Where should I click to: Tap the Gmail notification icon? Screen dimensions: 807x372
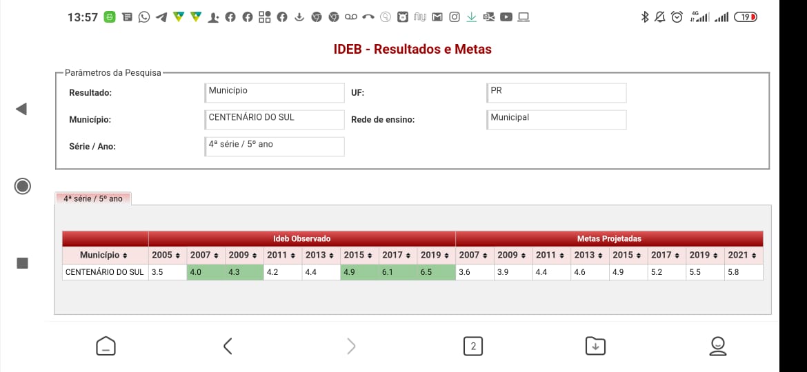(x=437, y=17)
